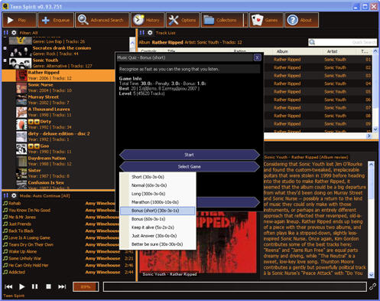Image resolution: width=380 pixels, height=301 pixels.
Task: Click the magnifier icon in Quick Search box
Action: [312, 42]
